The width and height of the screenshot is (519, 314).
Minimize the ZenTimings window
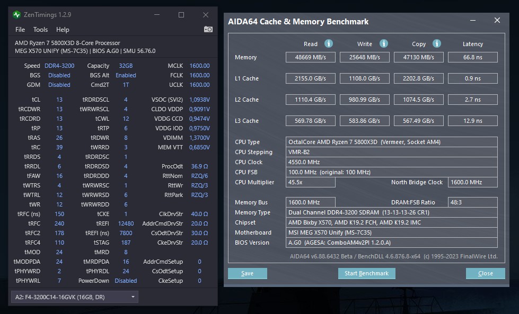coord(157,15)
